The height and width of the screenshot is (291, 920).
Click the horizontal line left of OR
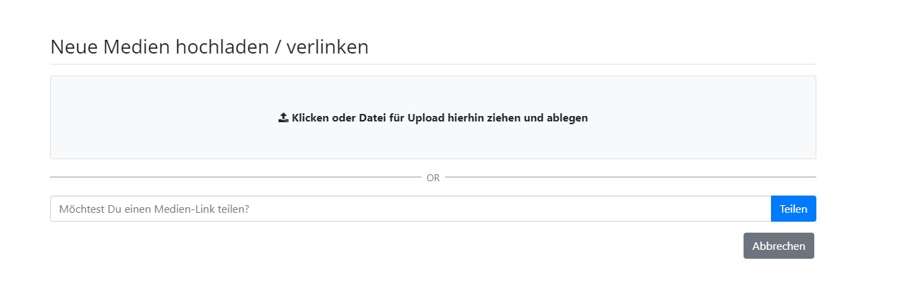pos(235,177)
